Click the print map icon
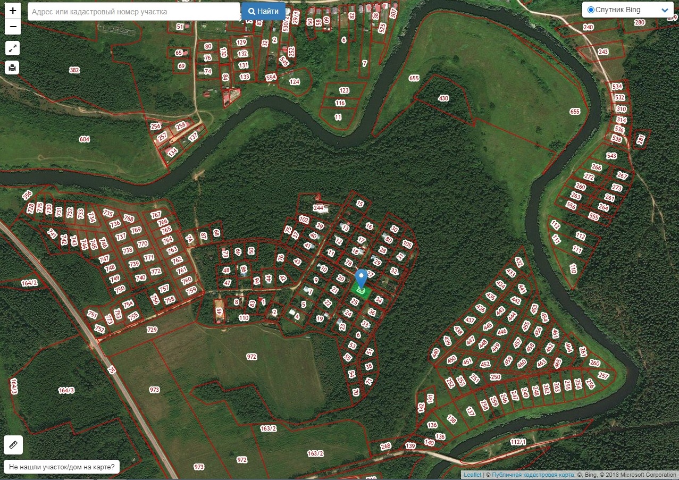 click(x=13, y=68)
